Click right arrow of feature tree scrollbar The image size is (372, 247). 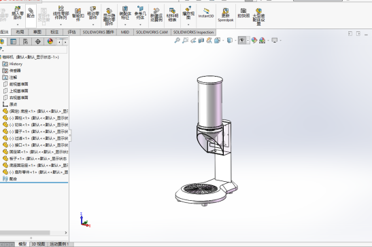coord(66,233)
